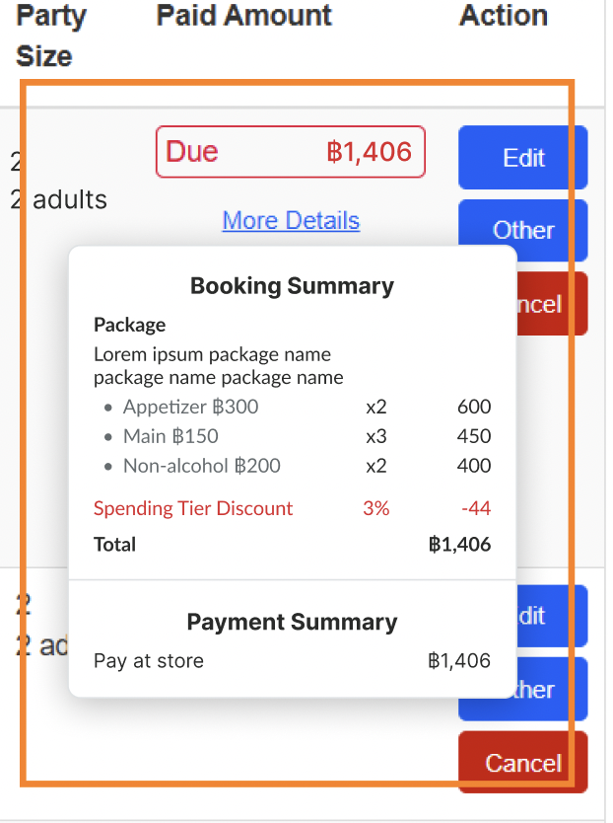Click the Party Size column header

point(49,36)
